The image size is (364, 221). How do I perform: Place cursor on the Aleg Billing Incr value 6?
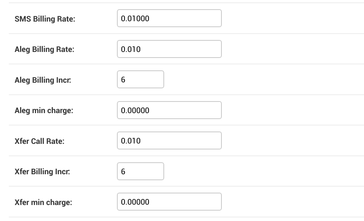tap(123, 80)
